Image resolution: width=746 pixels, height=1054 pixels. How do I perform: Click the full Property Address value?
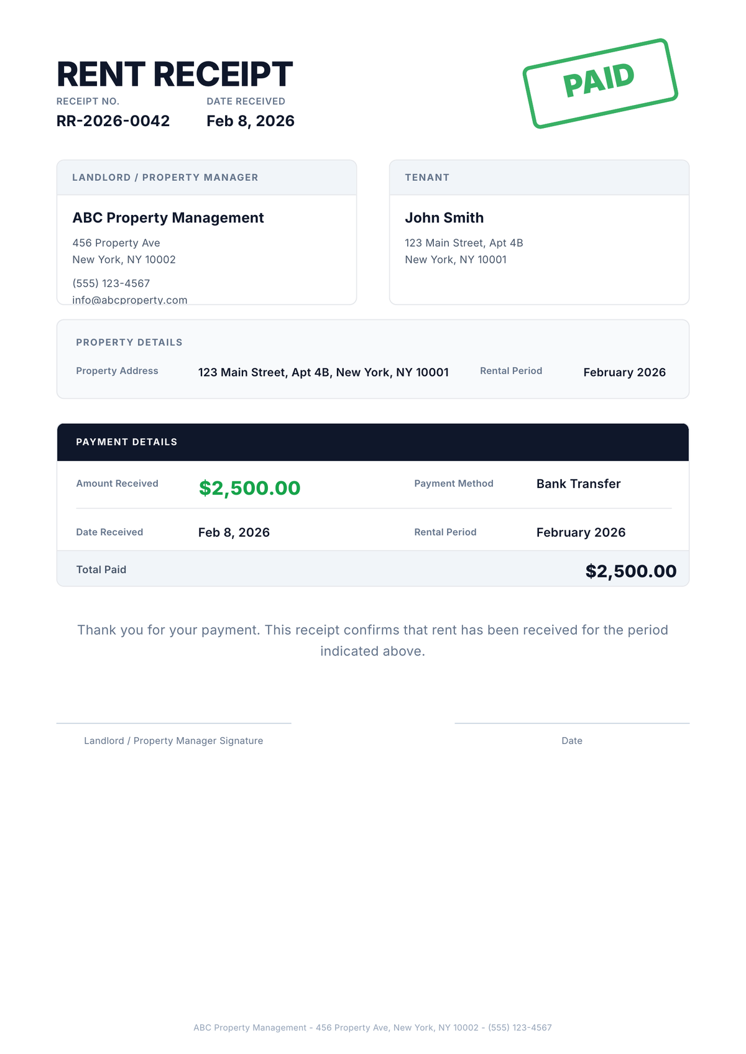(323, 372)
